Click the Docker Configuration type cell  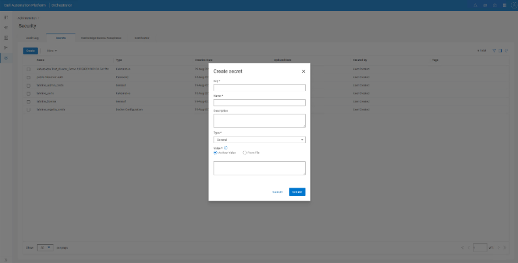click(129, 110)
